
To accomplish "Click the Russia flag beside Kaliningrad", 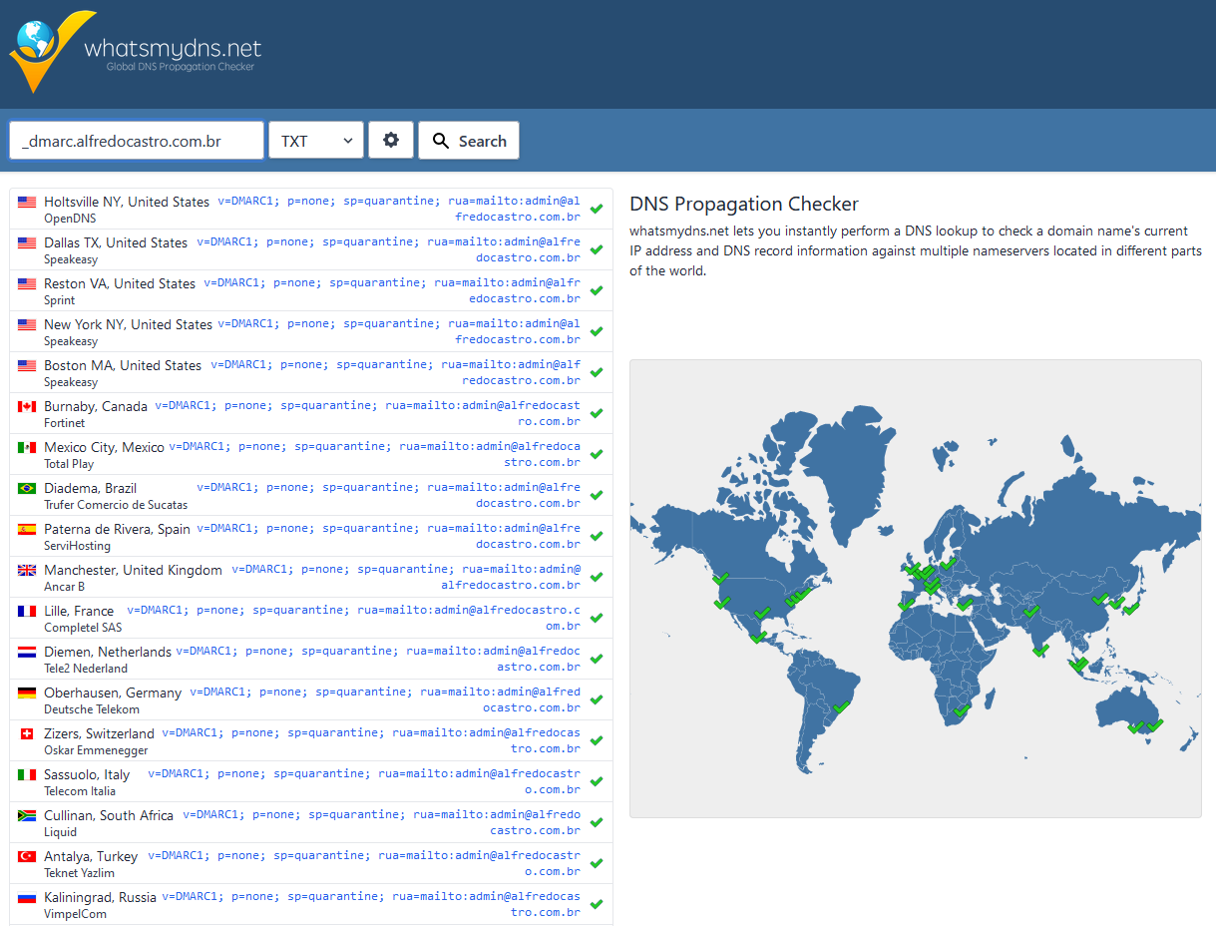I will pos(27,897).
